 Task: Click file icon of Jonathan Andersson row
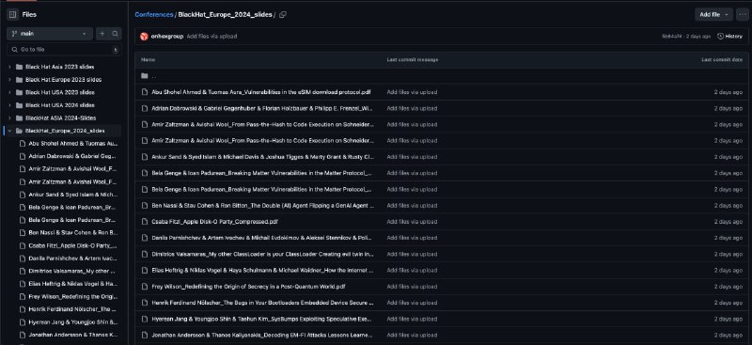145,335
